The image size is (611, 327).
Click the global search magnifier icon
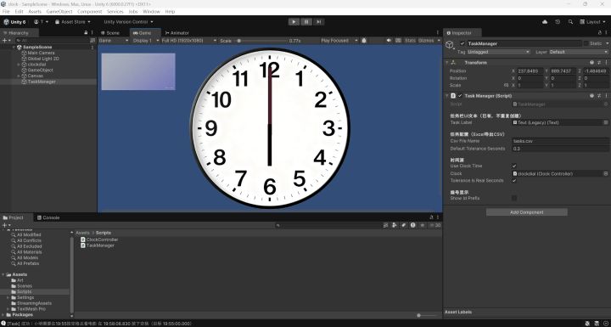pyautogui.click(x=570, y=22)
